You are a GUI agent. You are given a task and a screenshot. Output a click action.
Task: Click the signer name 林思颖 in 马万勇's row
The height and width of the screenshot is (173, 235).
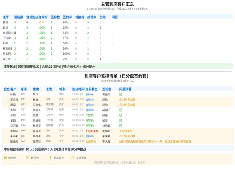click(x=106, y=126)
